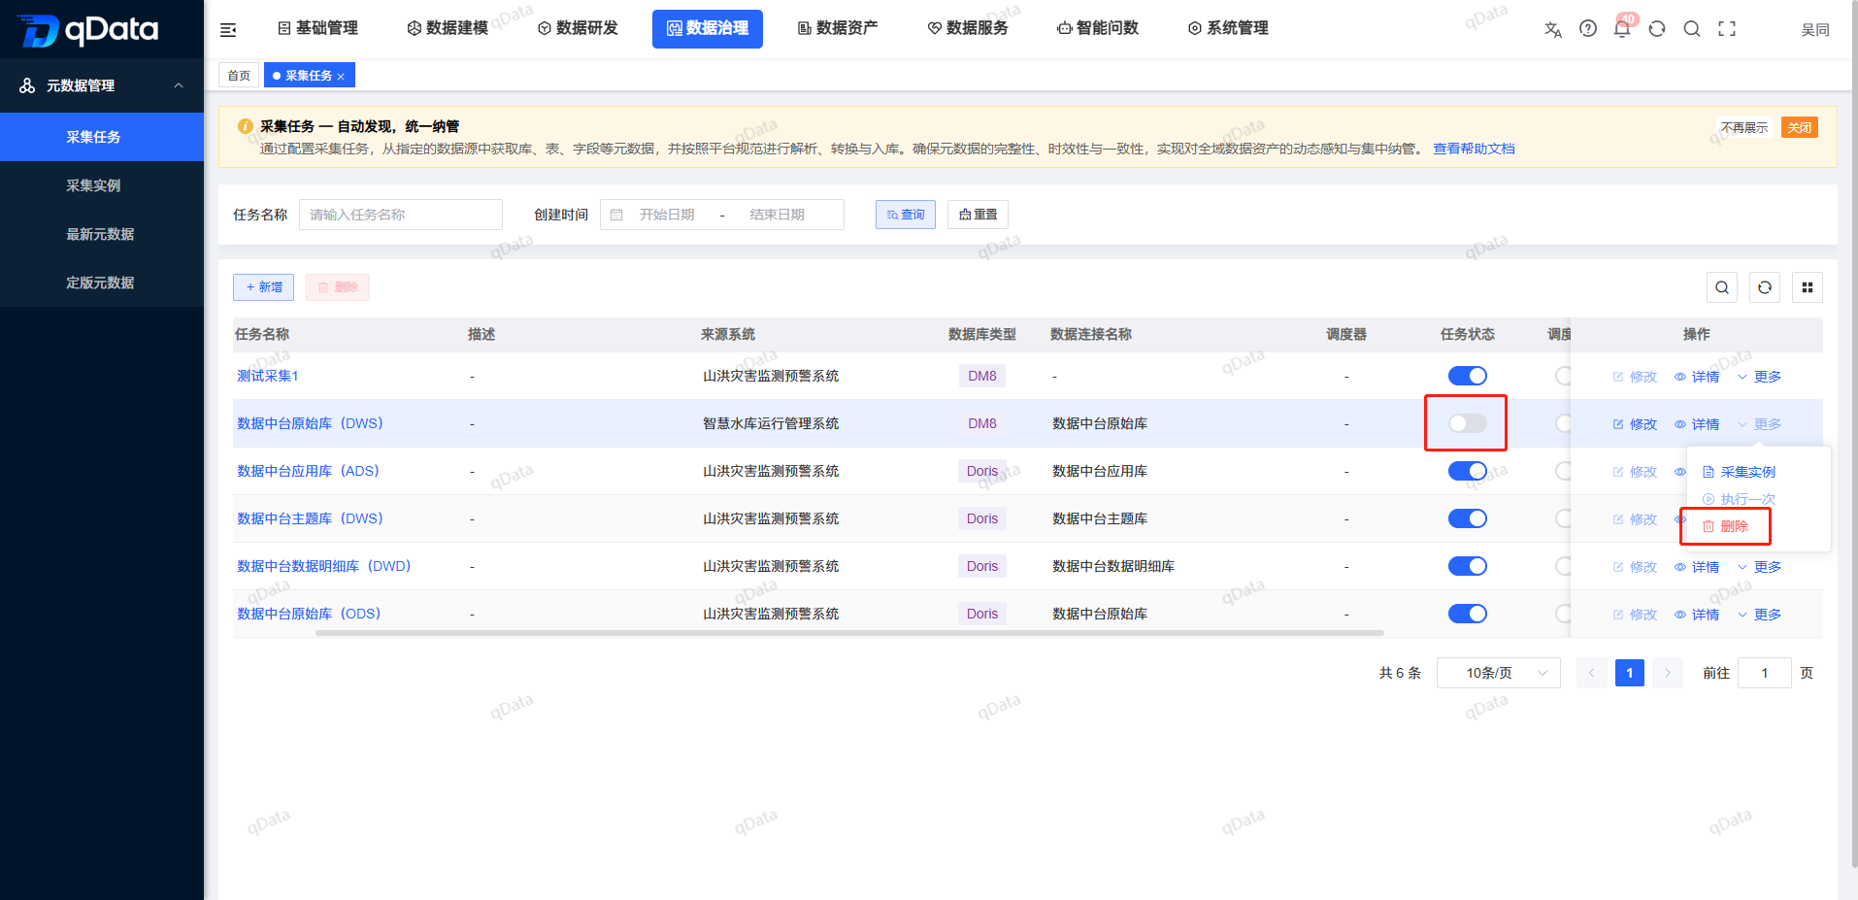
Task: Open task link 数据中台主题库（DWS）
Action: pos(310,518)
